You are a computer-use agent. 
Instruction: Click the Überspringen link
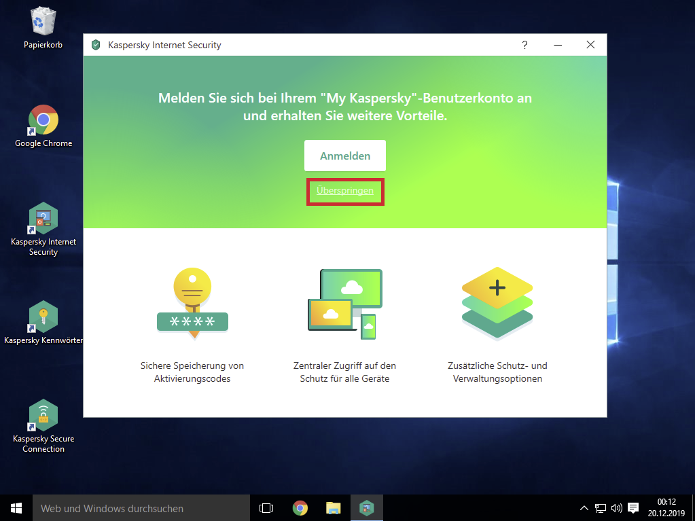345,190
